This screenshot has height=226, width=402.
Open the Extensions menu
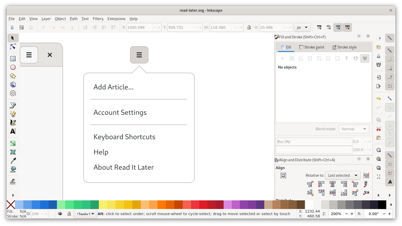116,19
